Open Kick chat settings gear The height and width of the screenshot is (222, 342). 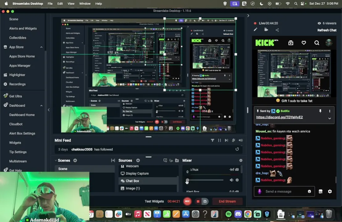[330, 191]
